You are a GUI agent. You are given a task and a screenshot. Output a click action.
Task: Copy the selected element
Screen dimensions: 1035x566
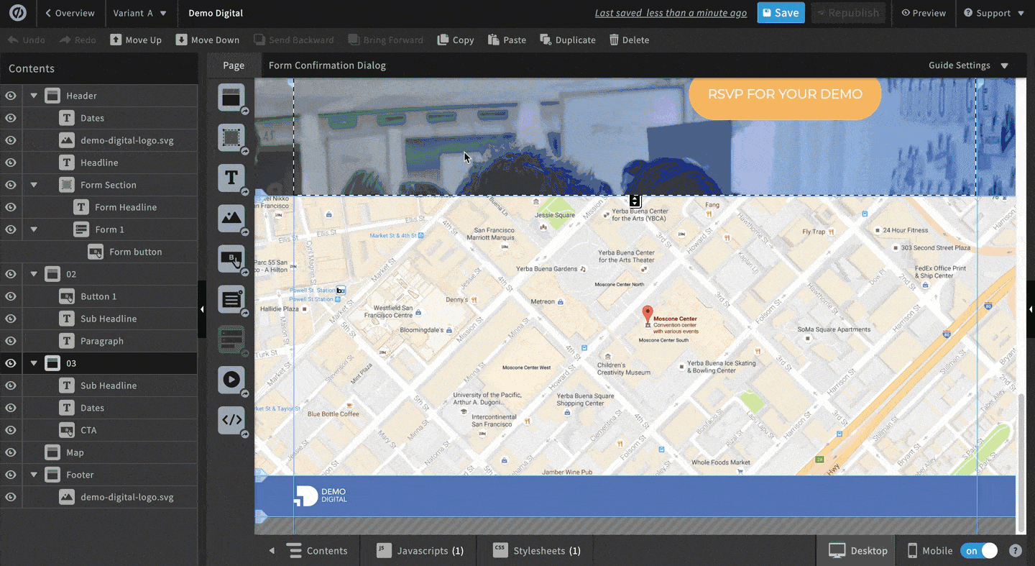click(456, 40)
